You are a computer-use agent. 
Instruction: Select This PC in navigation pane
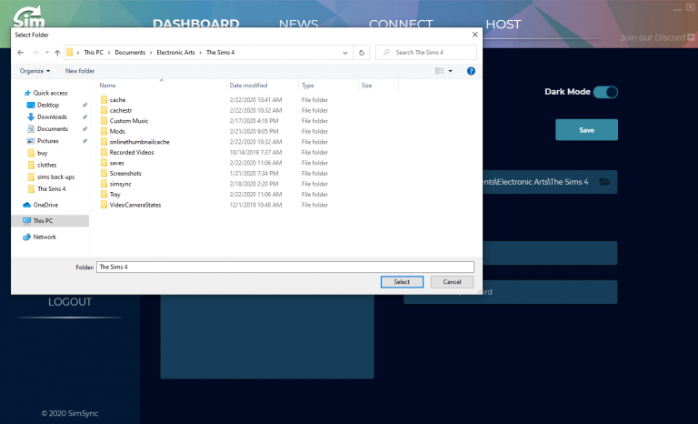tap(50, 221)
